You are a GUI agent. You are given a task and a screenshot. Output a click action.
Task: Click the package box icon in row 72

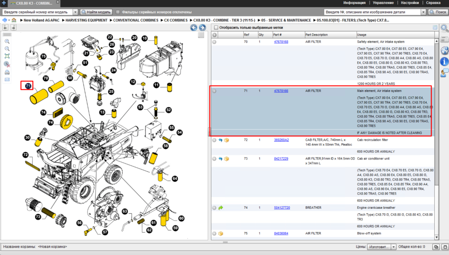click(226, 140)
